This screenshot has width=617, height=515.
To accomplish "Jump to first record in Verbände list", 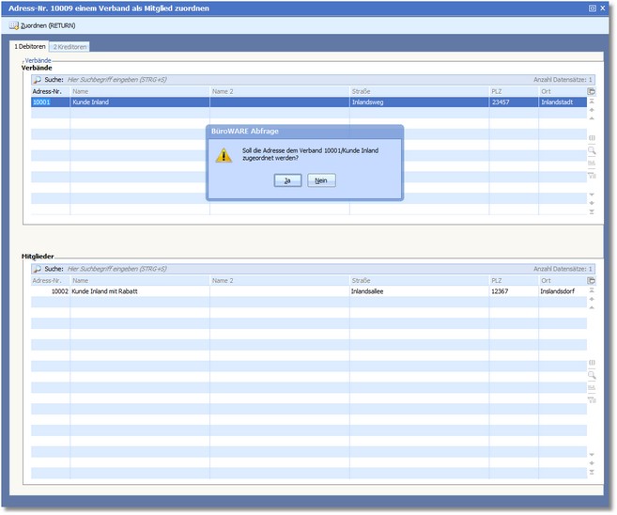I will [592, 101].
